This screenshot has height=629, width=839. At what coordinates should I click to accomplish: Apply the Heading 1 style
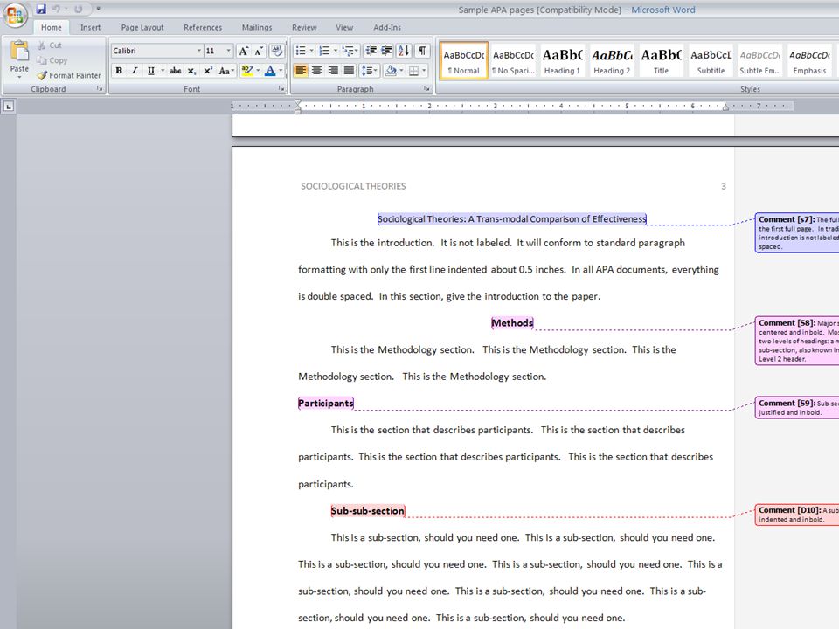click(562, 61)
